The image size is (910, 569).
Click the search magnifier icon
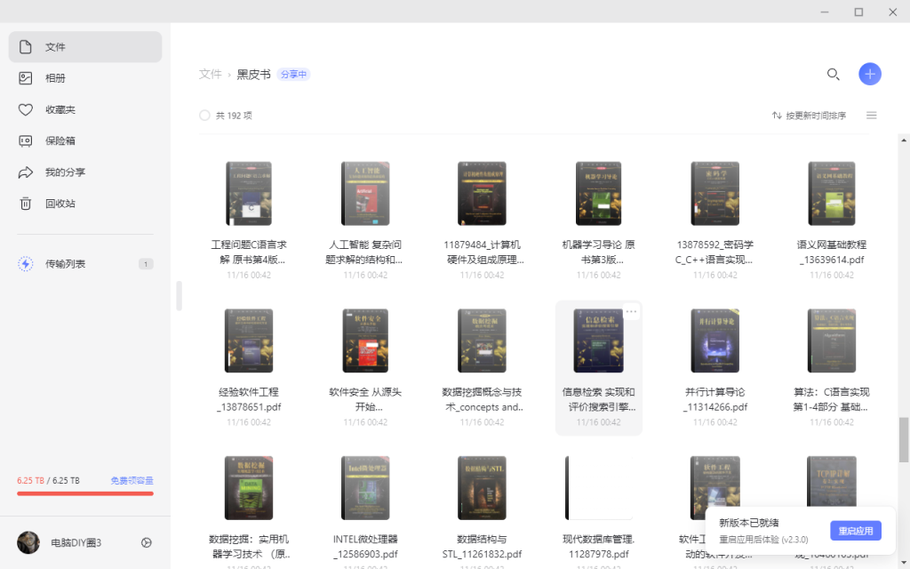[x=833, y=74]
